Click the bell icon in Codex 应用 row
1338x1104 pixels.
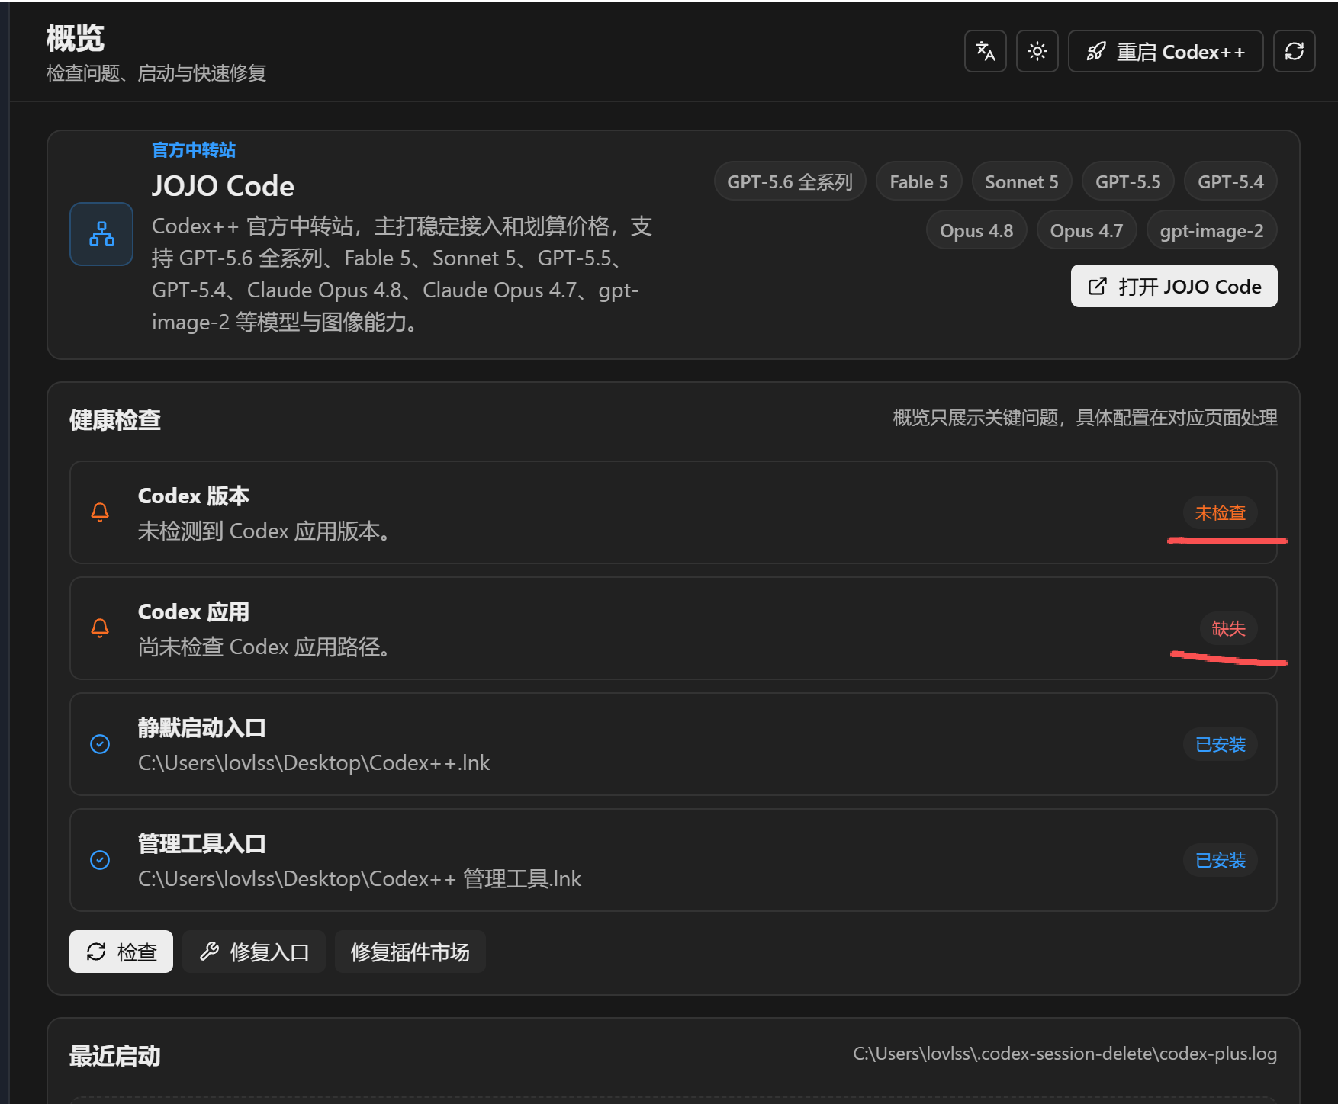click(x=100, y=628)
